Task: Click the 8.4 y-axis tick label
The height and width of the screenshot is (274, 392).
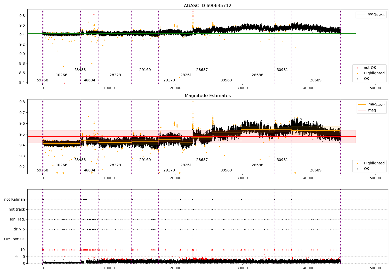Action: click(x=22, y=82)
